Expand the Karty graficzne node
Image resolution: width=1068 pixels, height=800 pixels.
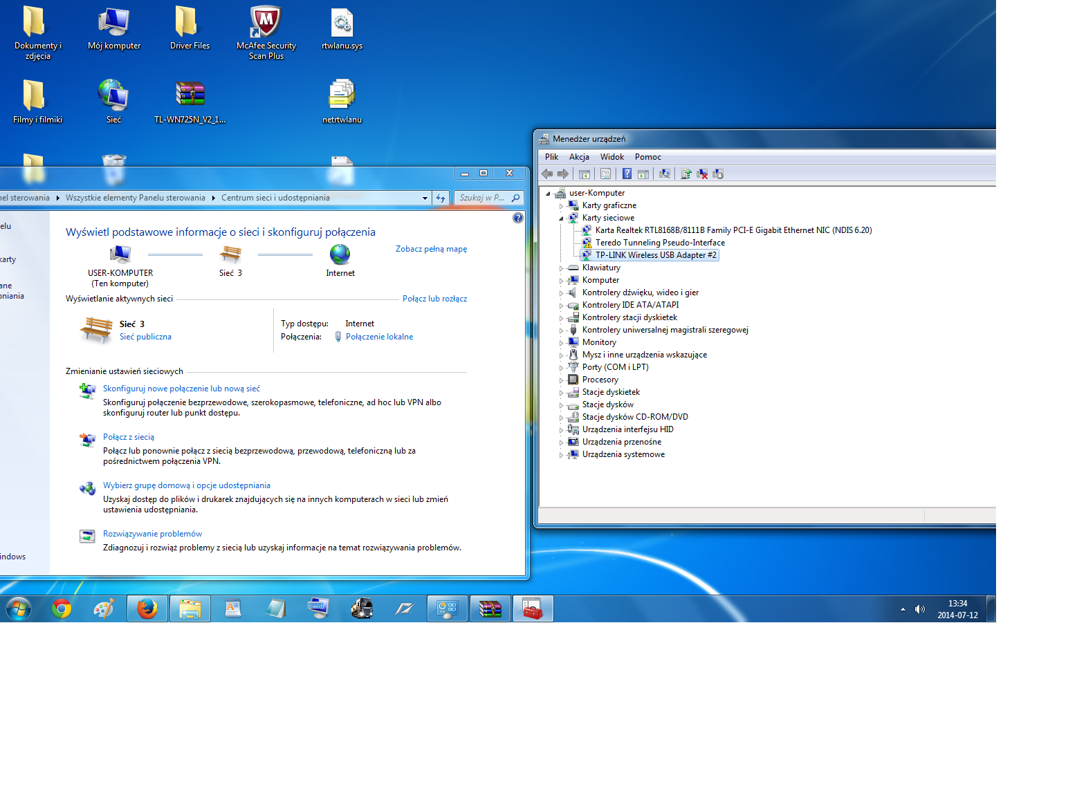pyautogui.click(x=561, y=206)
